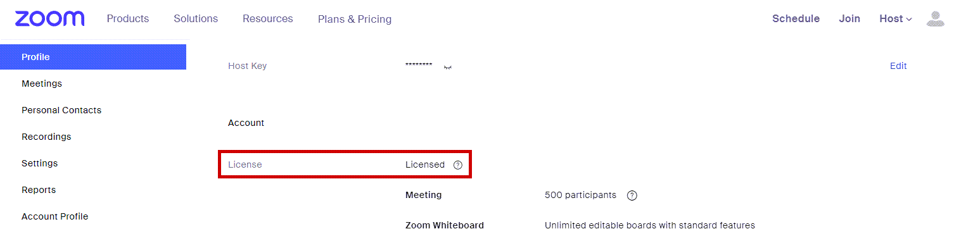Expand the Host dropdown
The width and height of the screenshot is (954, 248).
[x=895, y=19]
